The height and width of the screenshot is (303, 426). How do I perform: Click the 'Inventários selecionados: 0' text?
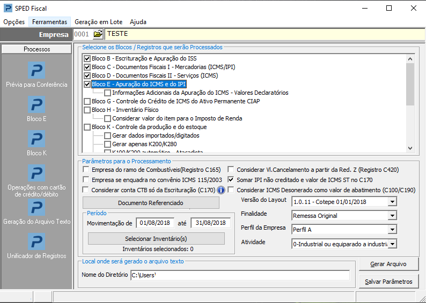pos(158,249)
